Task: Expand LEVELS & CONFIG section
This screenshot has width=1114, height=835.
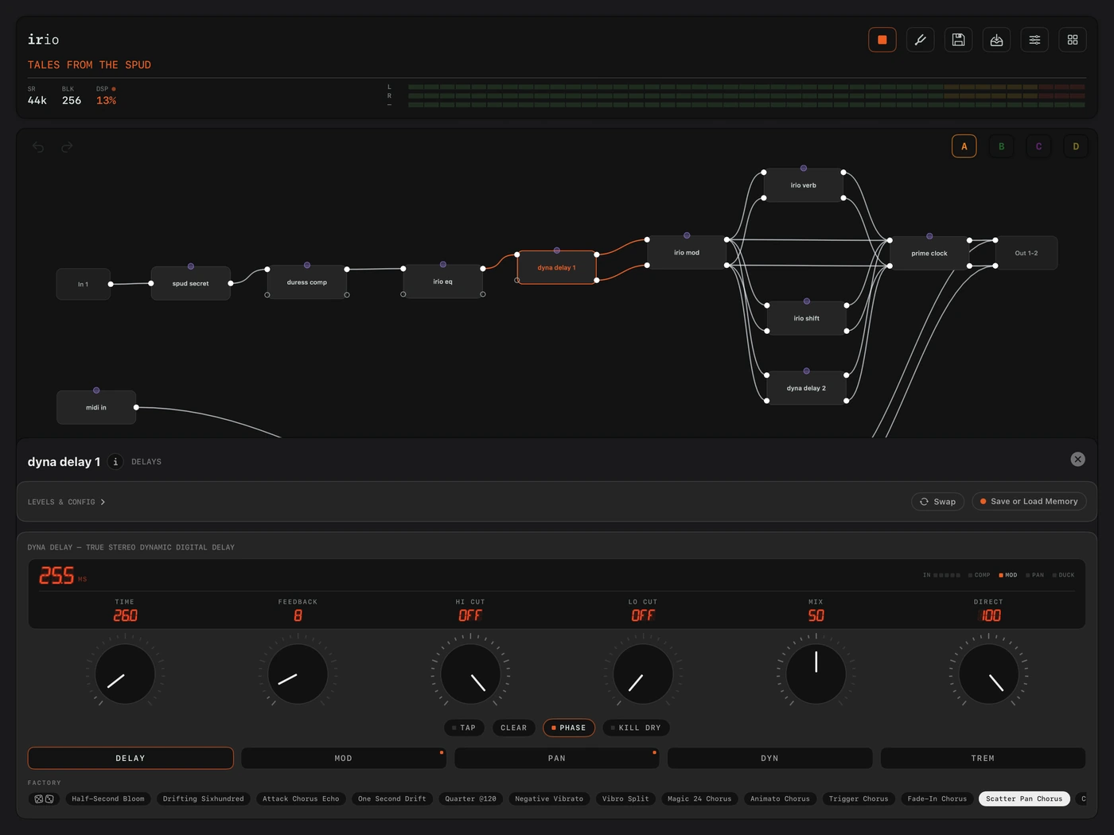Action: click(x=67, y=502)
